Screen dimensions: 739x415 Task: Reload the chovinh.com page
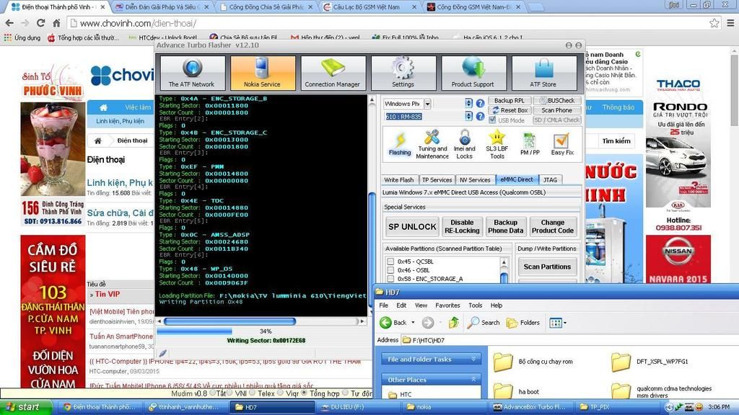[40, 23]
